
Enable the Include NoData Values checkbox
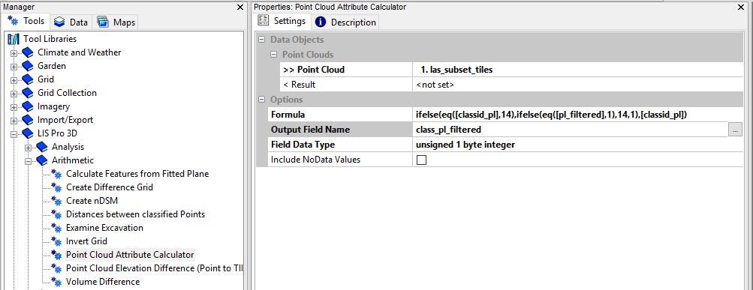point(422,160)
